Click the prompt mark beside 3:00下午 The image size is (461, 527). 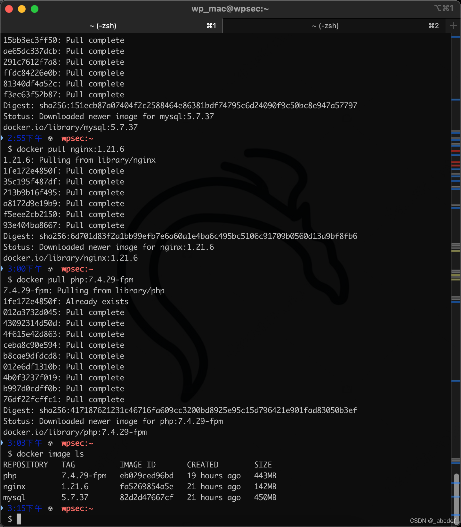tap(2, 269)
